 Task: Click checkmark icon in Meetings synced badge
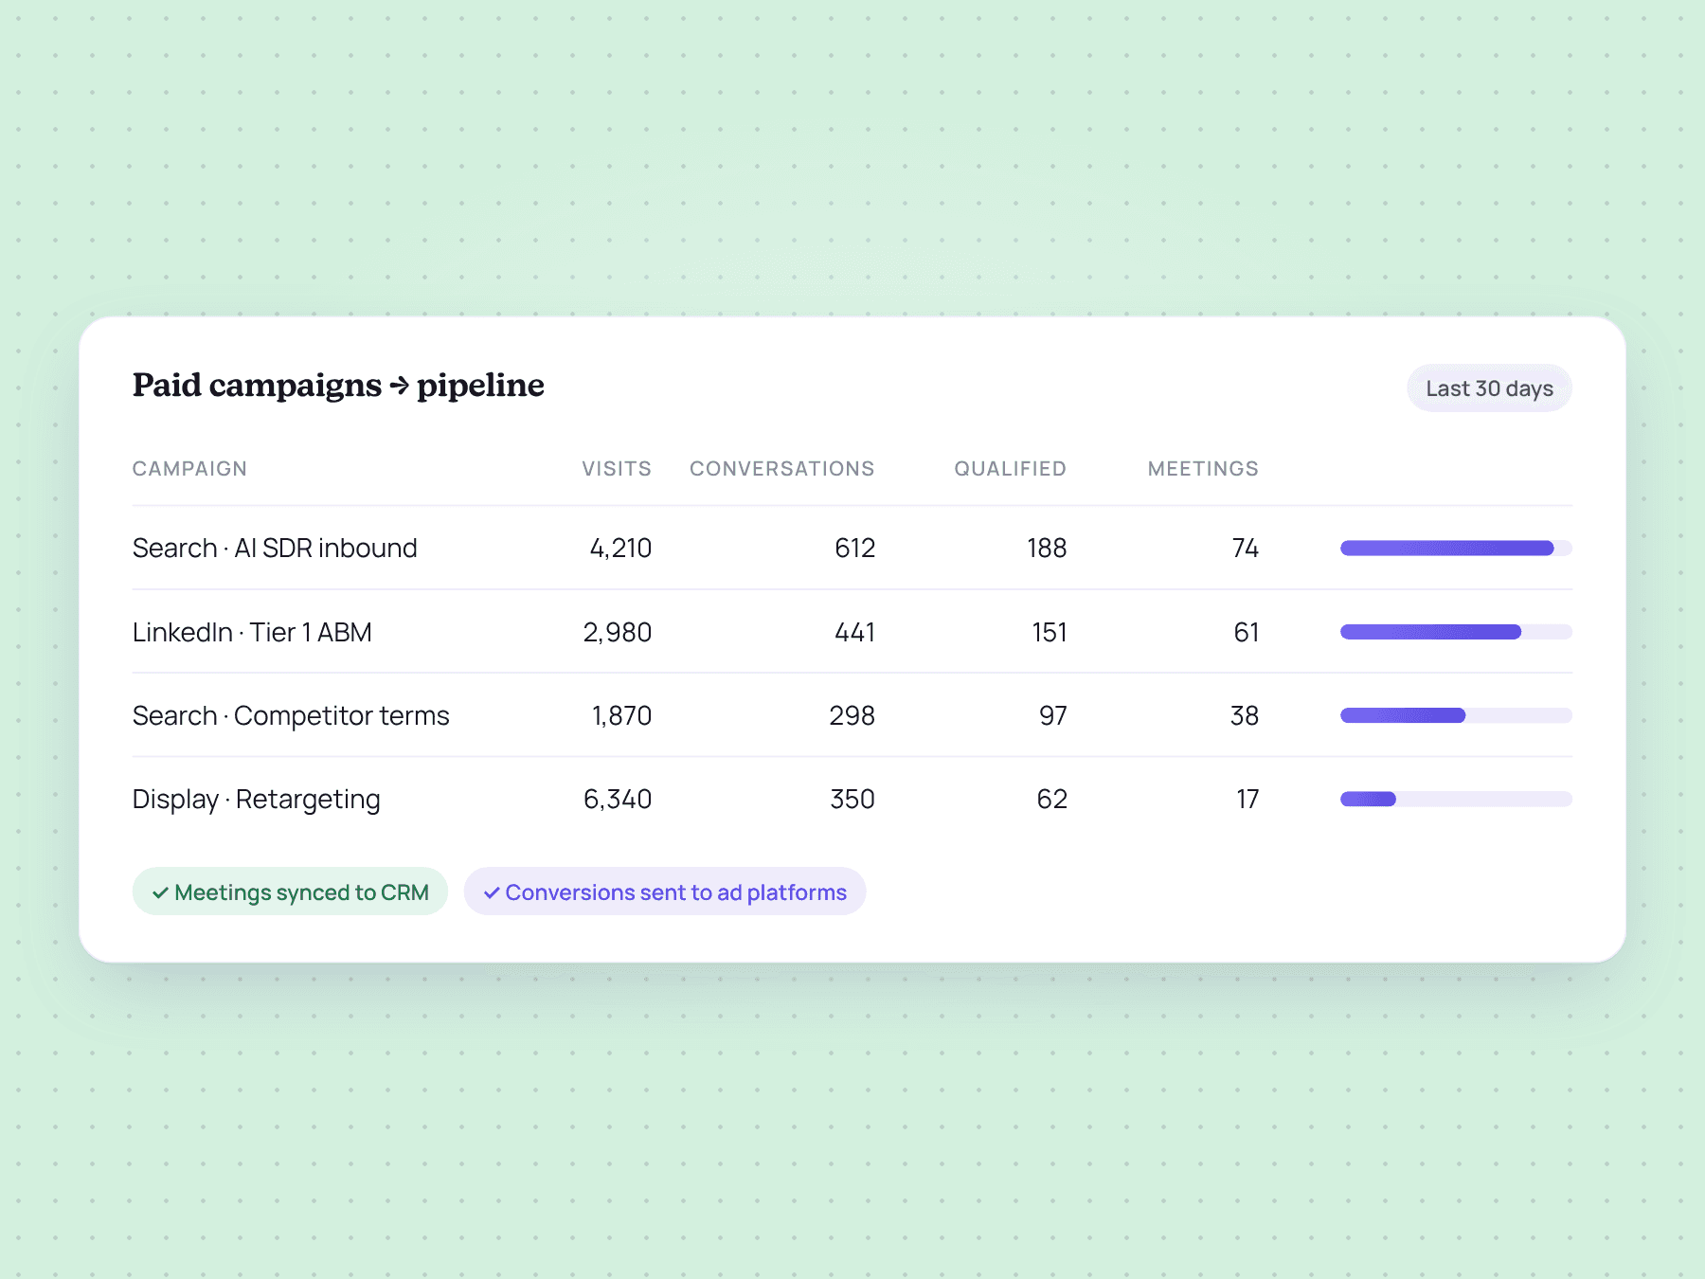pos(160,892)
